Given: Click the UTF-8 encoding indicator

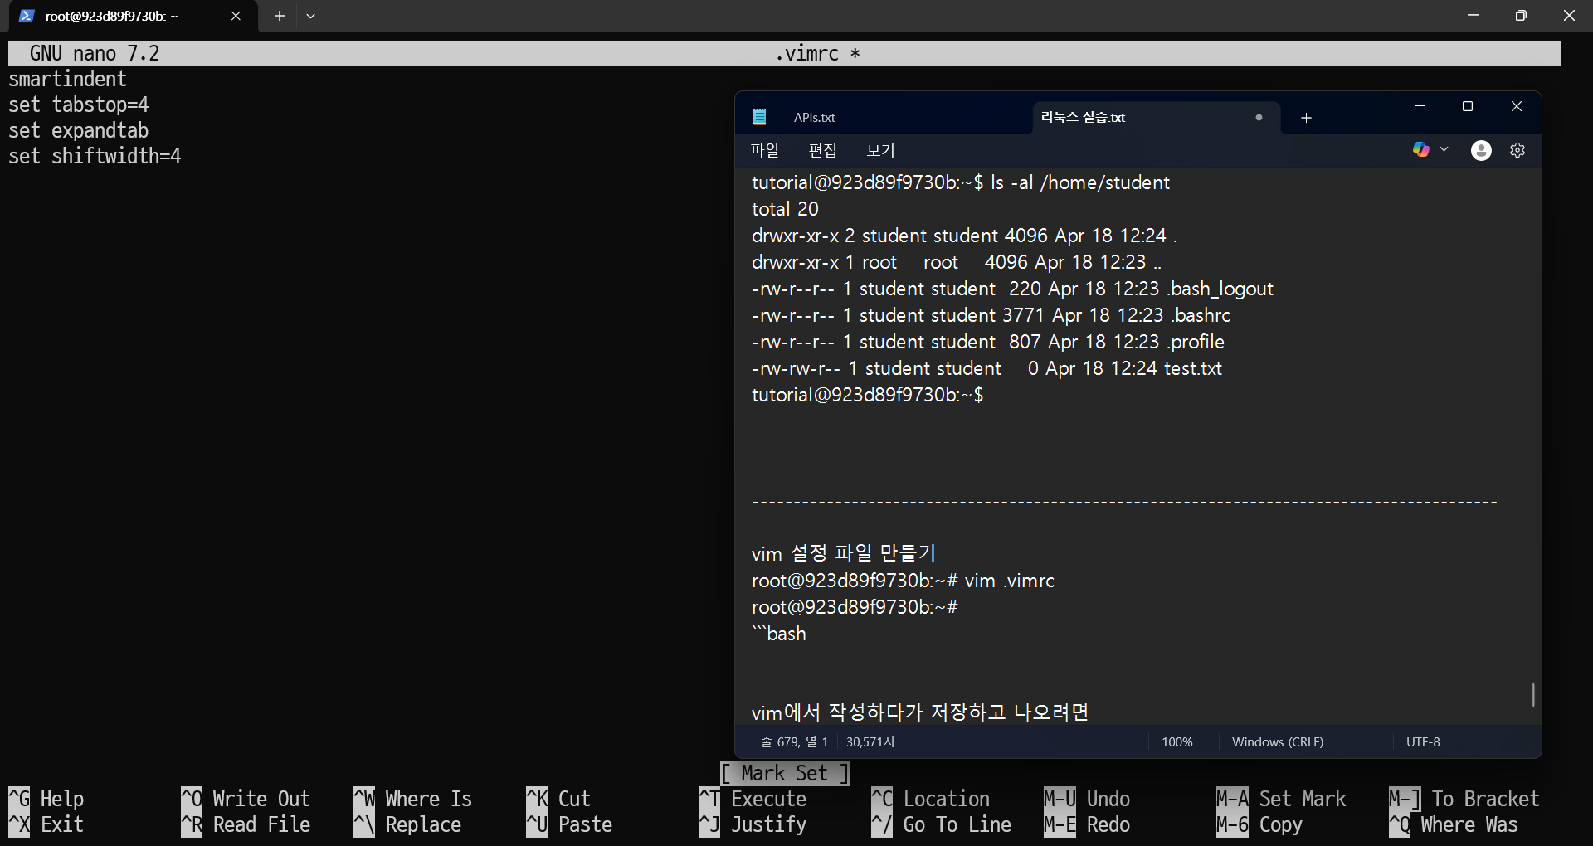Looking at the screenshot, I should click(x=1423, y=741).
